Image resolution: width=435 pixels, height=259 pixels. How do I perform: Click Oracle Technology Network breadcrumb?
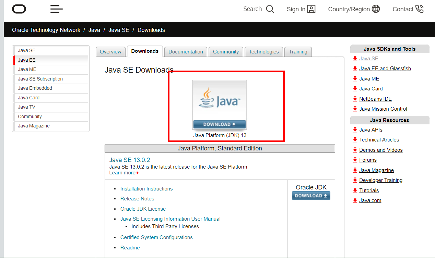pos(46,30)
